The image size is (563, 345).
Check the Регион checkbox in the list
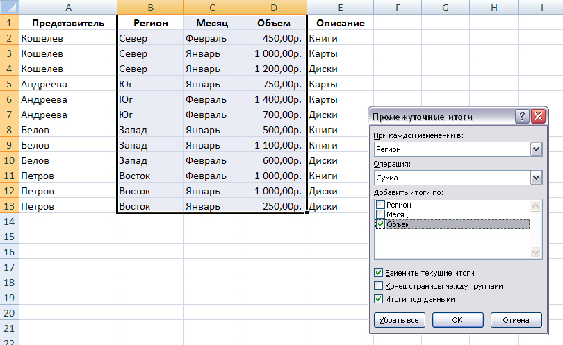click(x=380, y=204)
